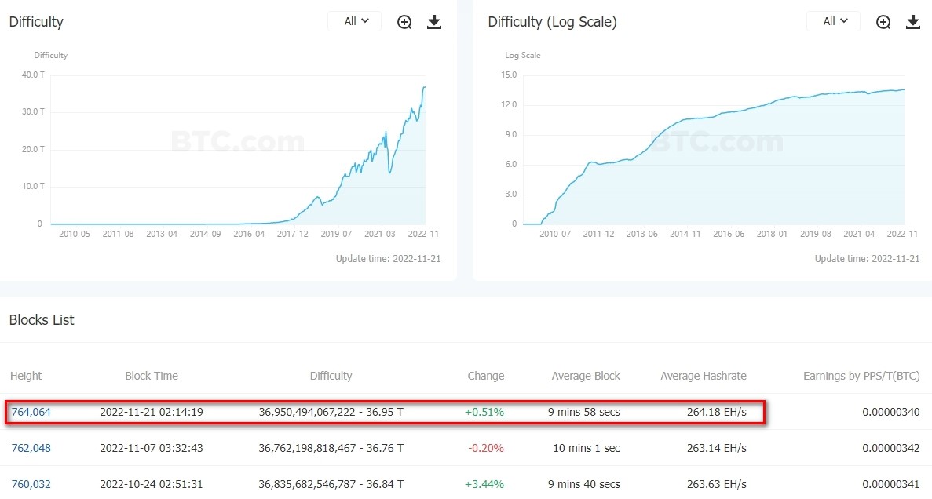Open block height 762,048
Screen dimensions: 932x499
point(31,448)
